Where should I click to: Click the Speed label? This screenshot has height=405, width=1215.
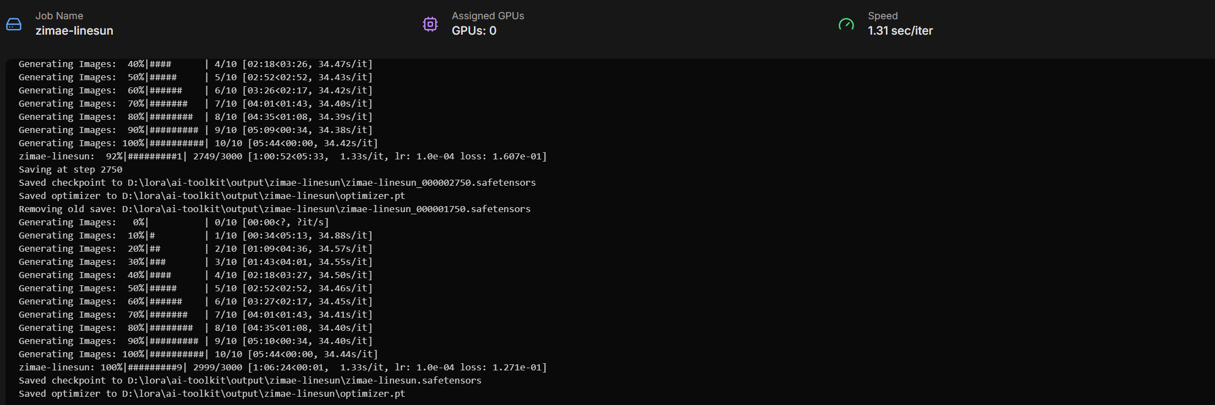coord(883,16)
